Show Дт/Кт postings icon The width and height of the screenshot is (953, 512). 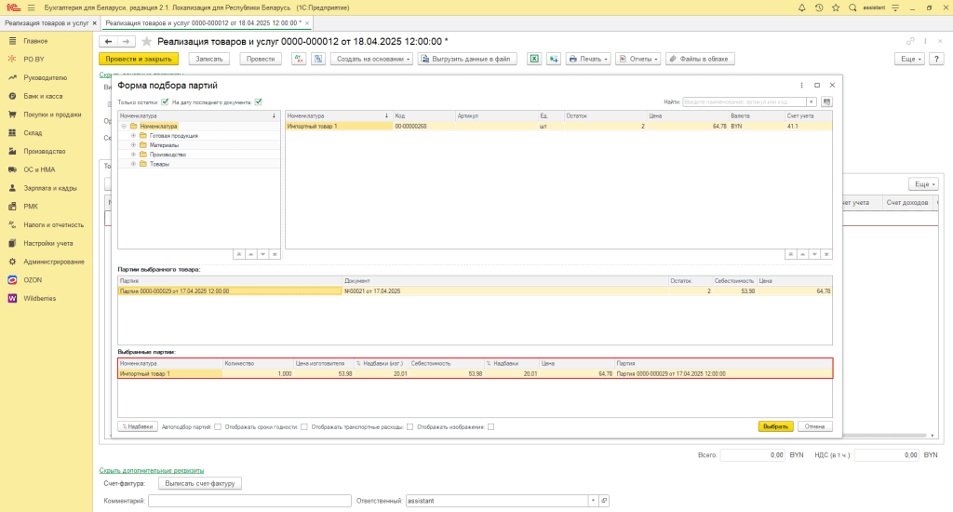[x=299, y=59]
